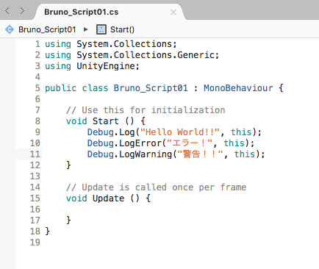This screenshot has height=269, width=319.
Task: Close the Bruno_Script01.cs tab
Action: click(173, 12)
